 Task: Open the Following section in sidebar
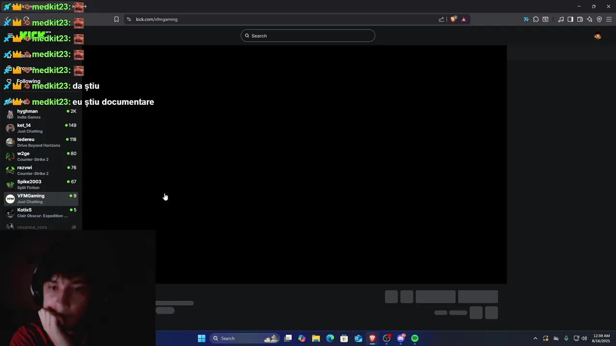(28, 81)
